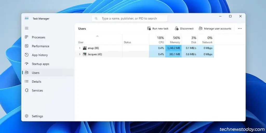Viewport: 266px width, 133px height.
Task: Click the Details list icon
Action: coord(26,81)
